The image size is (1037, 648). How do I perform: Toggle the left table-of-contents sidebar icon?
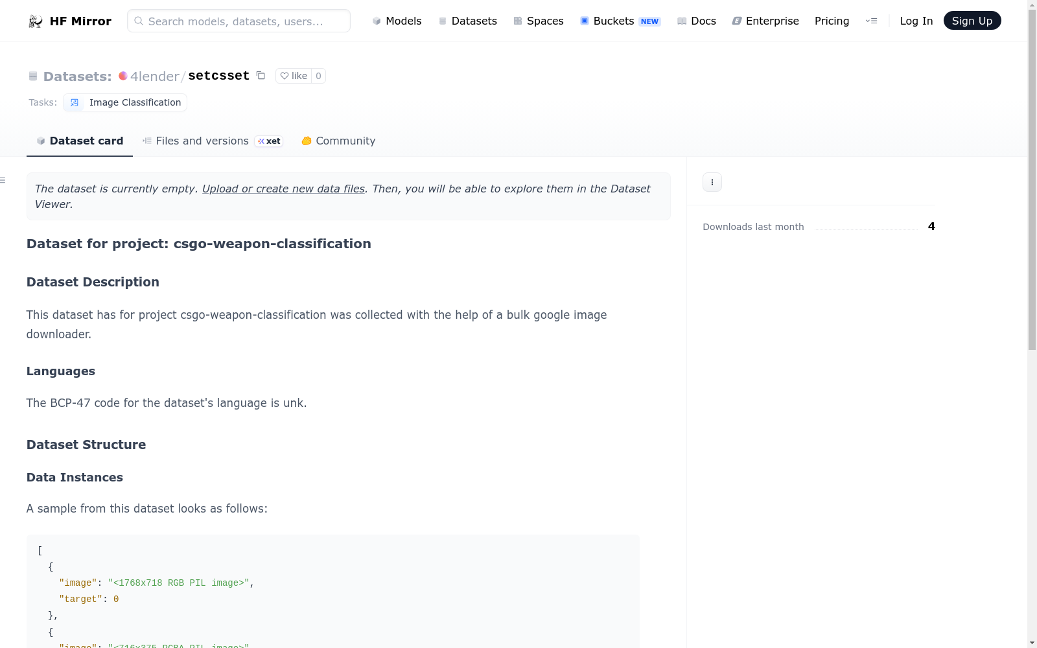pos(3,180)
